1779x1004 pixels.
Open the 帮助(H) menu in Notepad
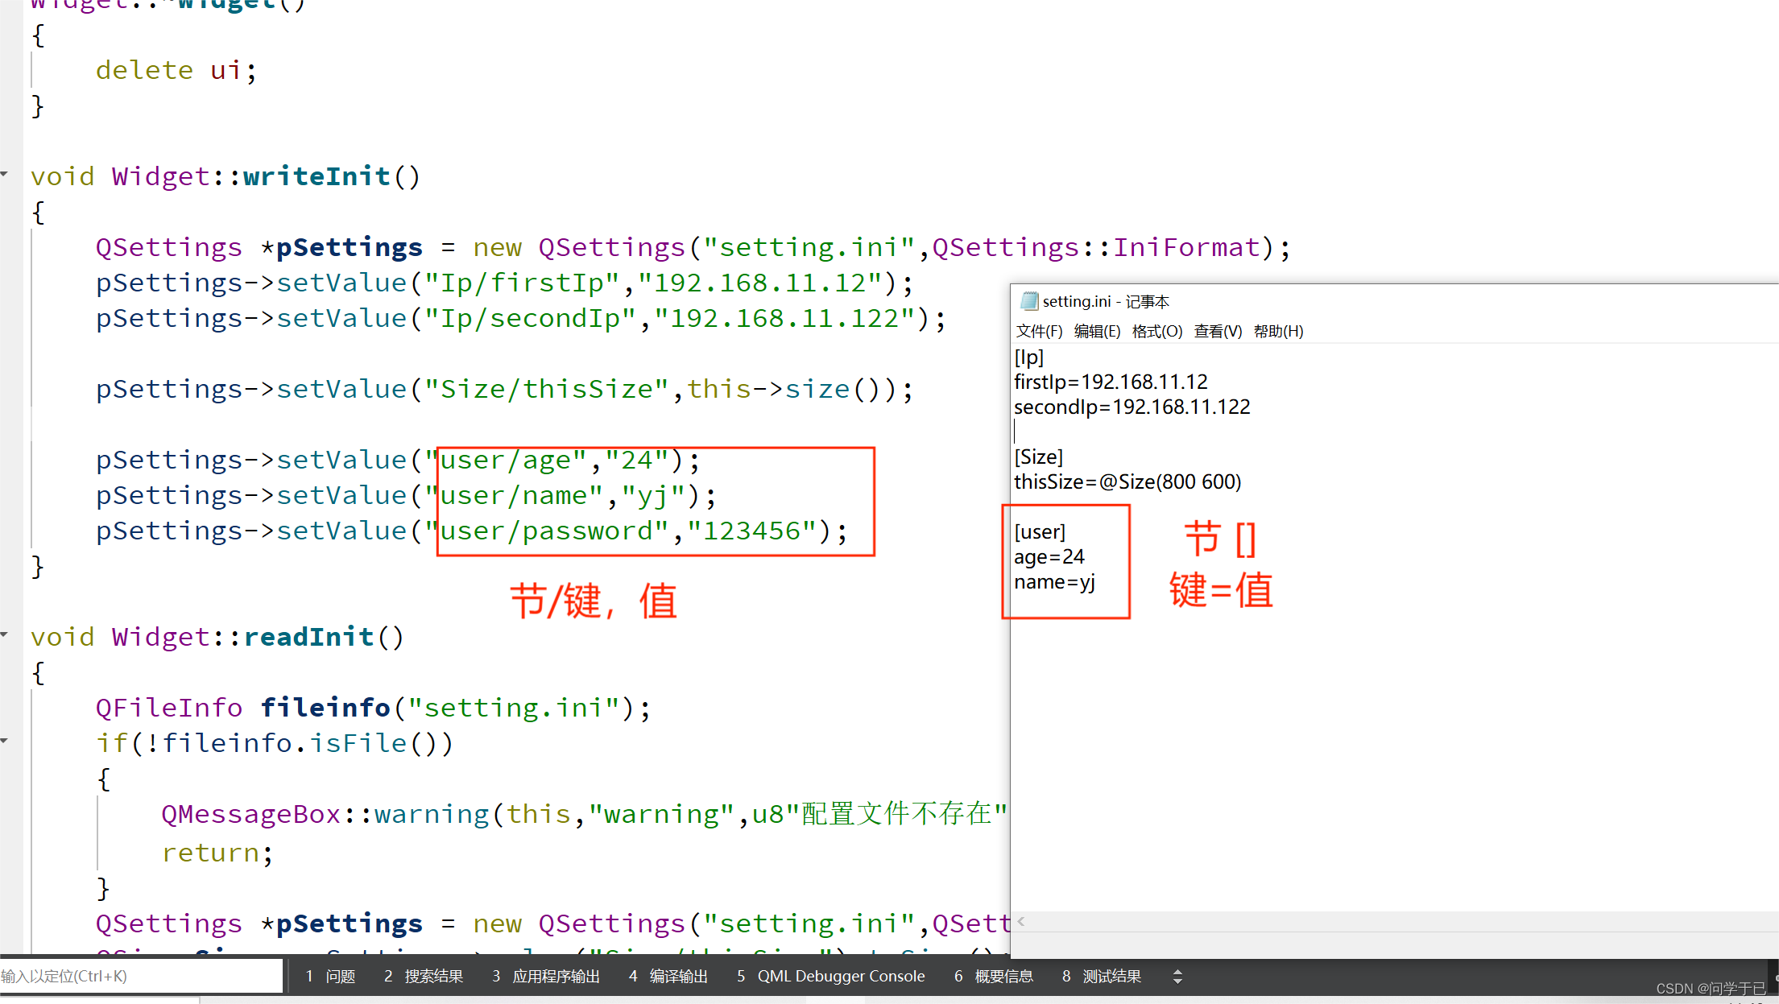pyautogui.click(x=1279, y=331)
